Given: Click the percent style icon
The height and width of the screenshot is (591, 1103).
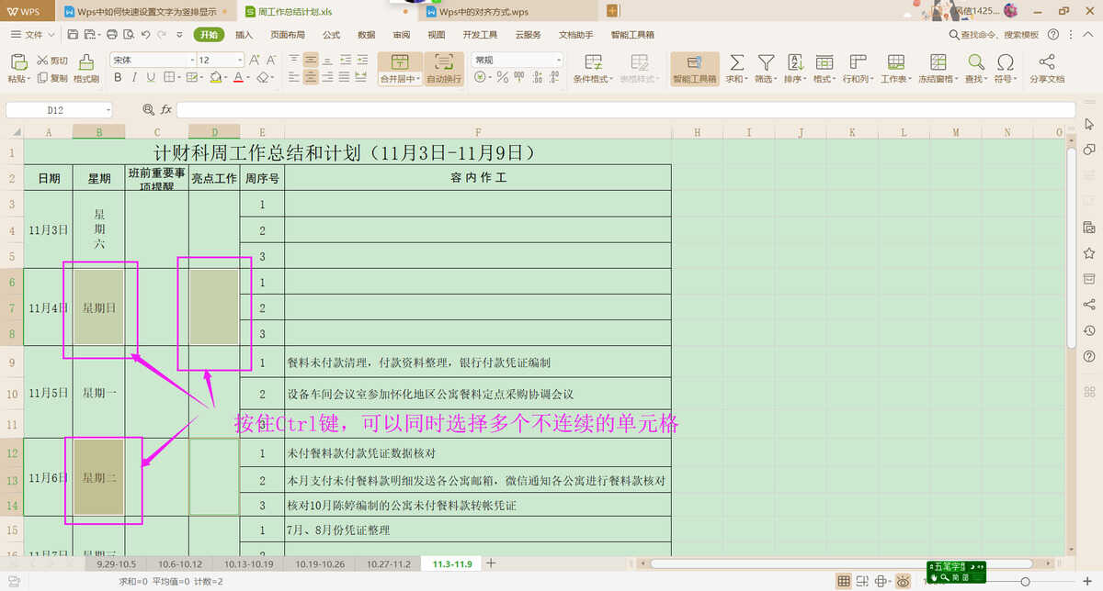Looking at the screenshot, I should (502, 78).
